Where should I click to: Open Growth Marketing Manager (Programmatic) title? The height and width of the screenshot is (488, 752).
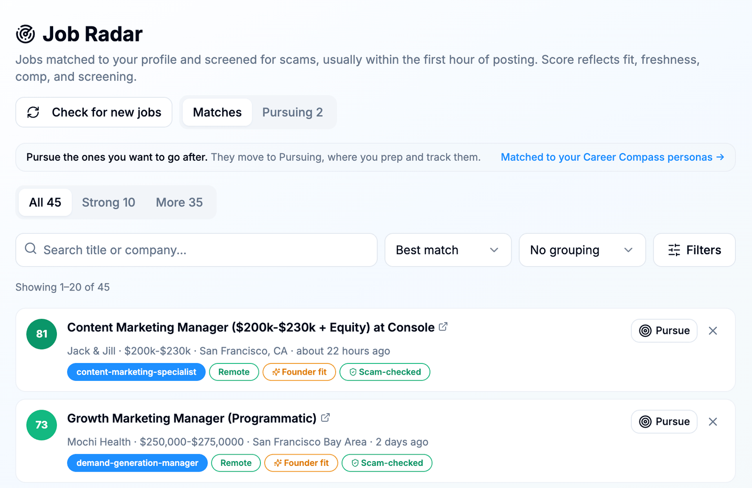click(192, 418)
